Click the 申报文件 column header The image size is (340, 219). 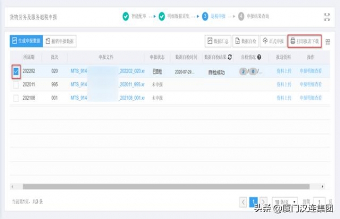click(106, 57)
